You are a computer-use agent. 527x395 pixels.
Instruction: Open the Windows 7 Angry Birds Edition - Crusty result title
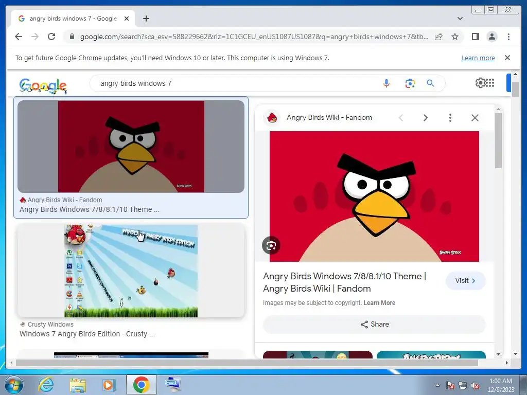click(x=87, y=334)
